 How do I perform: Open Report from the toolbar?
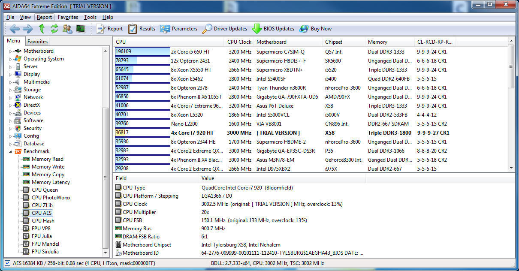(x=110, y=29)
